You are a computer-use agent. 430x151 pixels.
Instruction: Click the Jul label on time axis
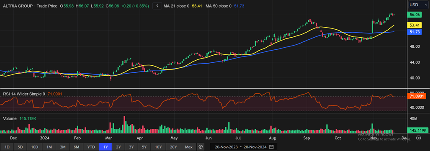[239, 138]
